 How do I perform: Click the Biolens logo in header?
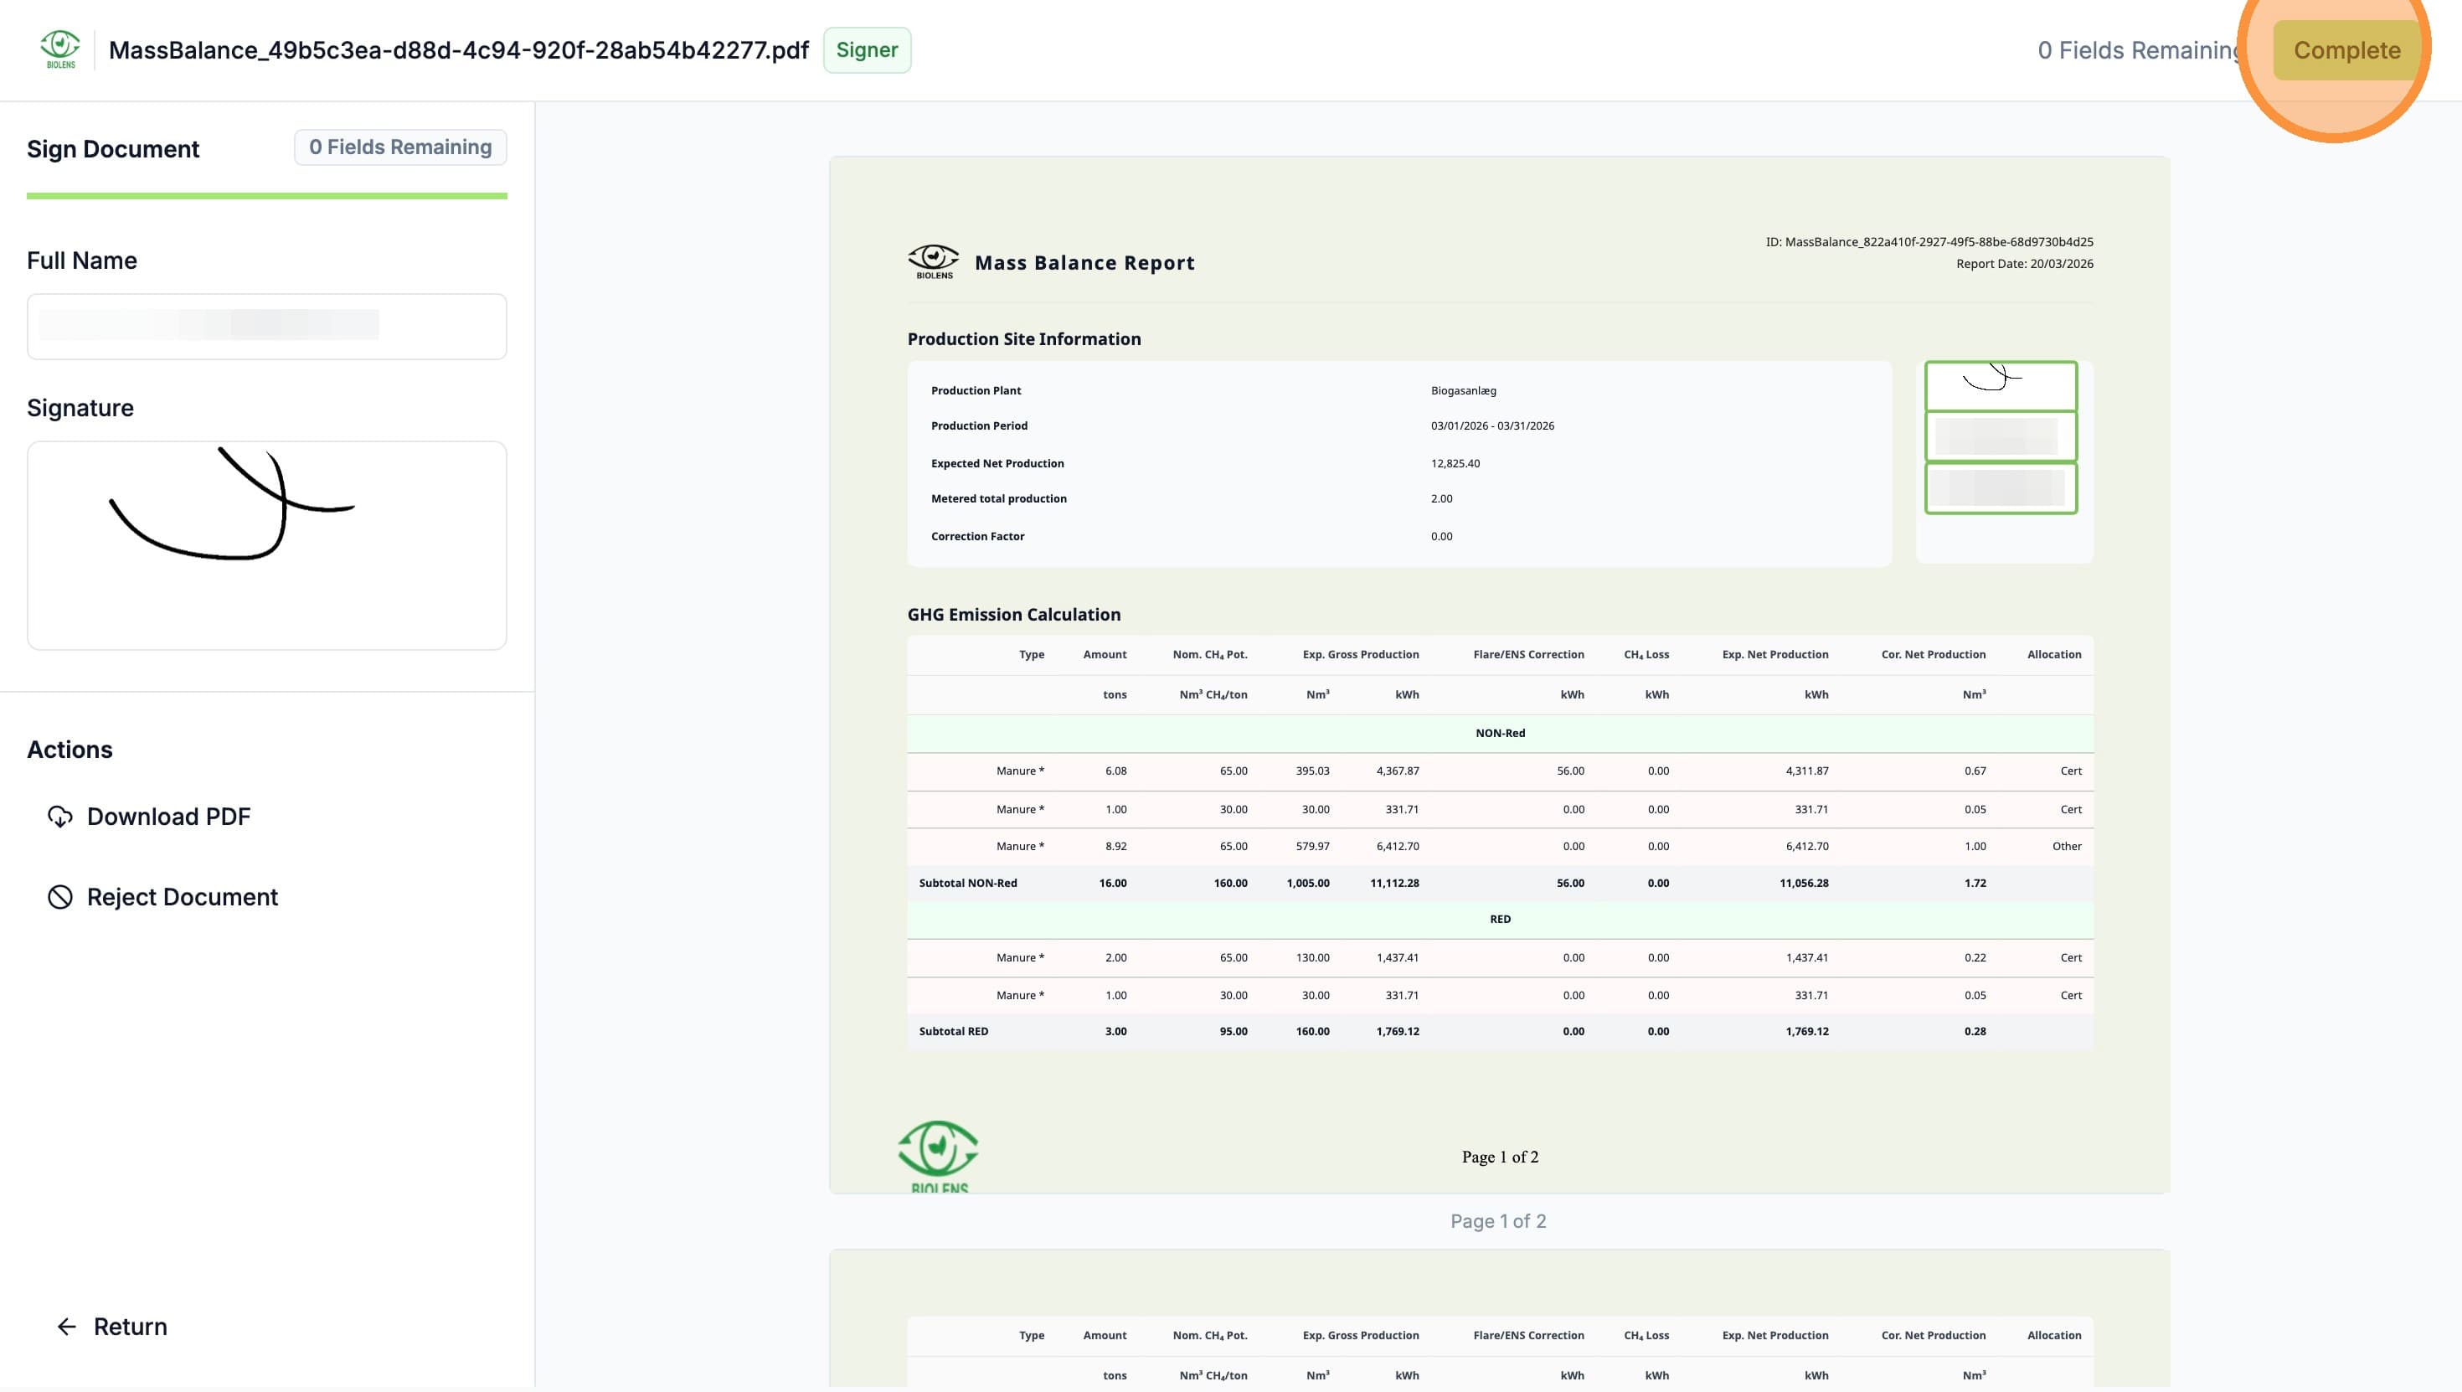60,49
